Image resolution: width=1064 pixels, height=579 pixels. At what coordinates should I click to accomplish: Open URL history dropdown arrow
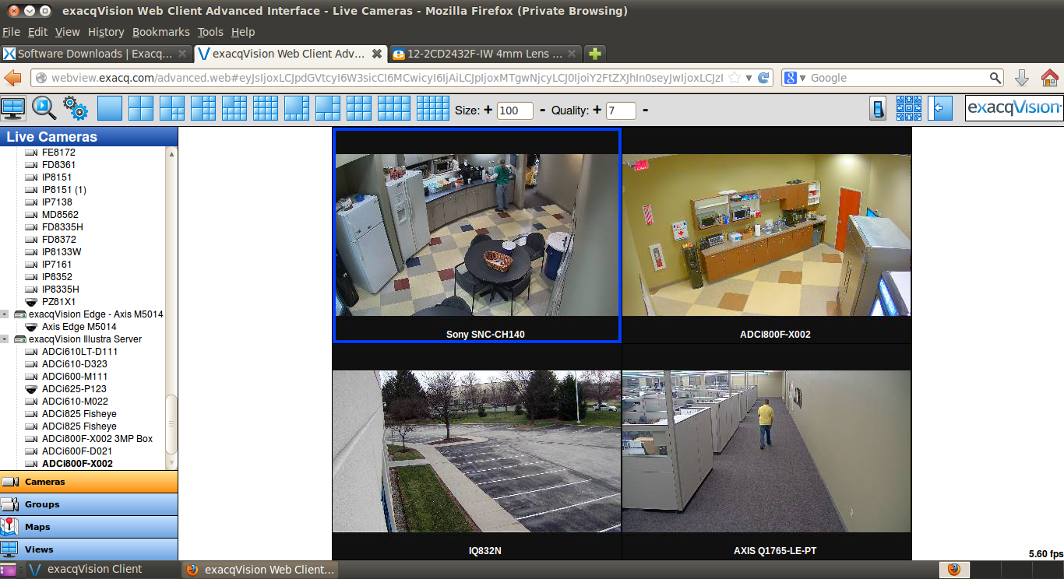pyautogui.click(x=749, y=78)
